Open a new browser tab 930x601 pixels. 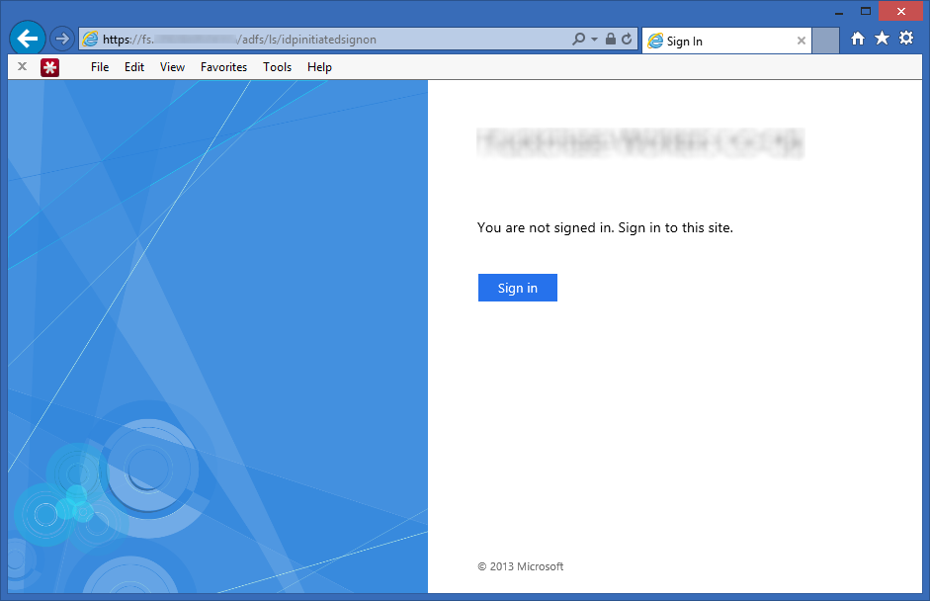pos(825,41)
